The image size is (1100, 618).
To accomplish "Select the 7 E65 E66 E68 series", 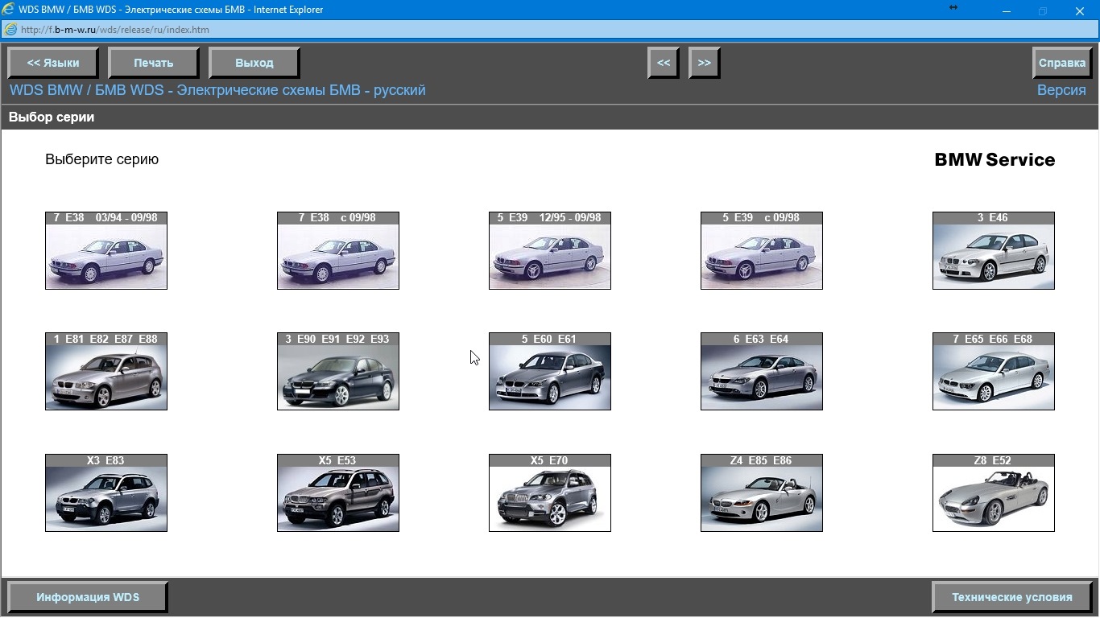I will tap(994, 372).
